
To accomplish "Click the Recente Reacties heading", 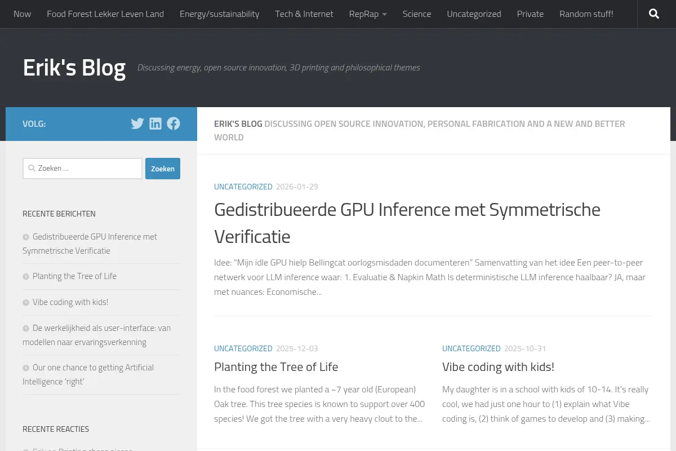I will pos(56,429).
